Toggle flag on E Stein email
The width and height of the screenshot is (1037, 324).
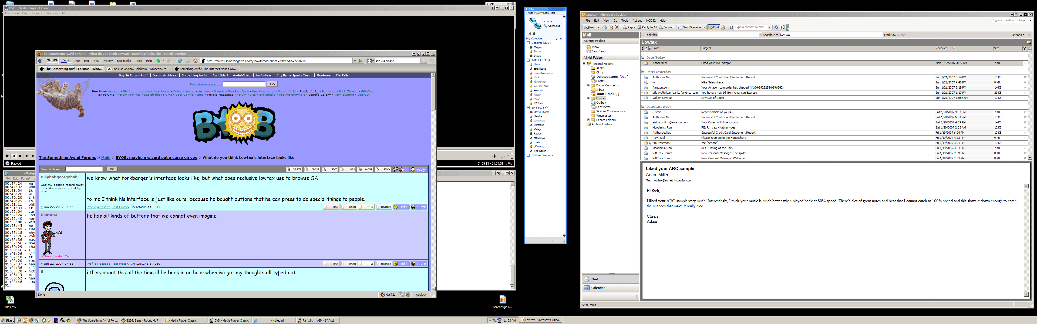[1025, 112]
